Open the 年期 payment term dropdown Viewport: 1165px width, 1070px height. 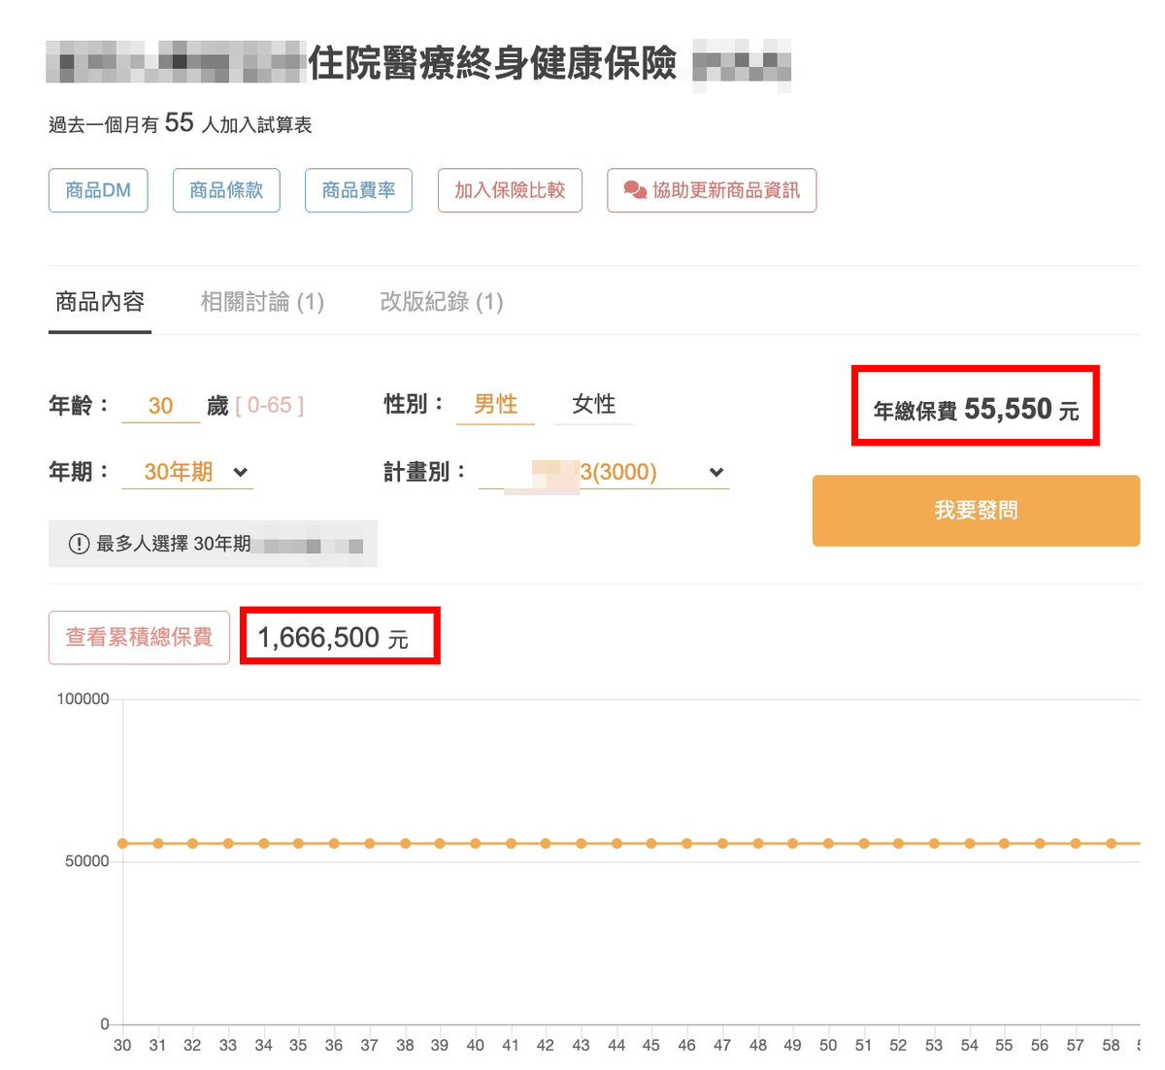[240, 473]
